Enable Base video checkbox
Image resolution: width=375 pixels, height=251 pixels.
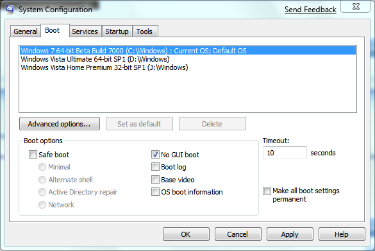pyautogui.click(x=155, y=179)
